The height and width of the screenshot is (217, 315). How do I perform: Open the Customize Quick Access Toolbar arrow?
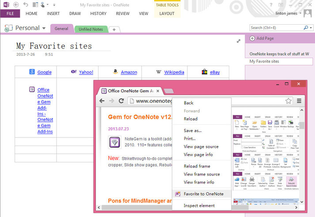click(x=54, y=4)
